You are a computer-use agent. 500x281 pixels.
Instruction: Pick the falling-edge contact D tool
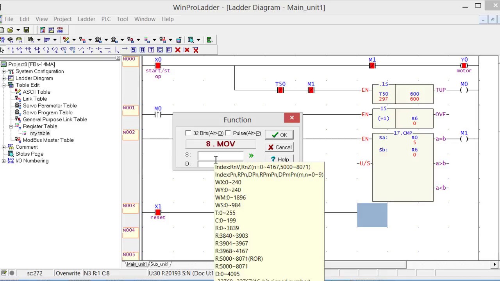[37, 50]
